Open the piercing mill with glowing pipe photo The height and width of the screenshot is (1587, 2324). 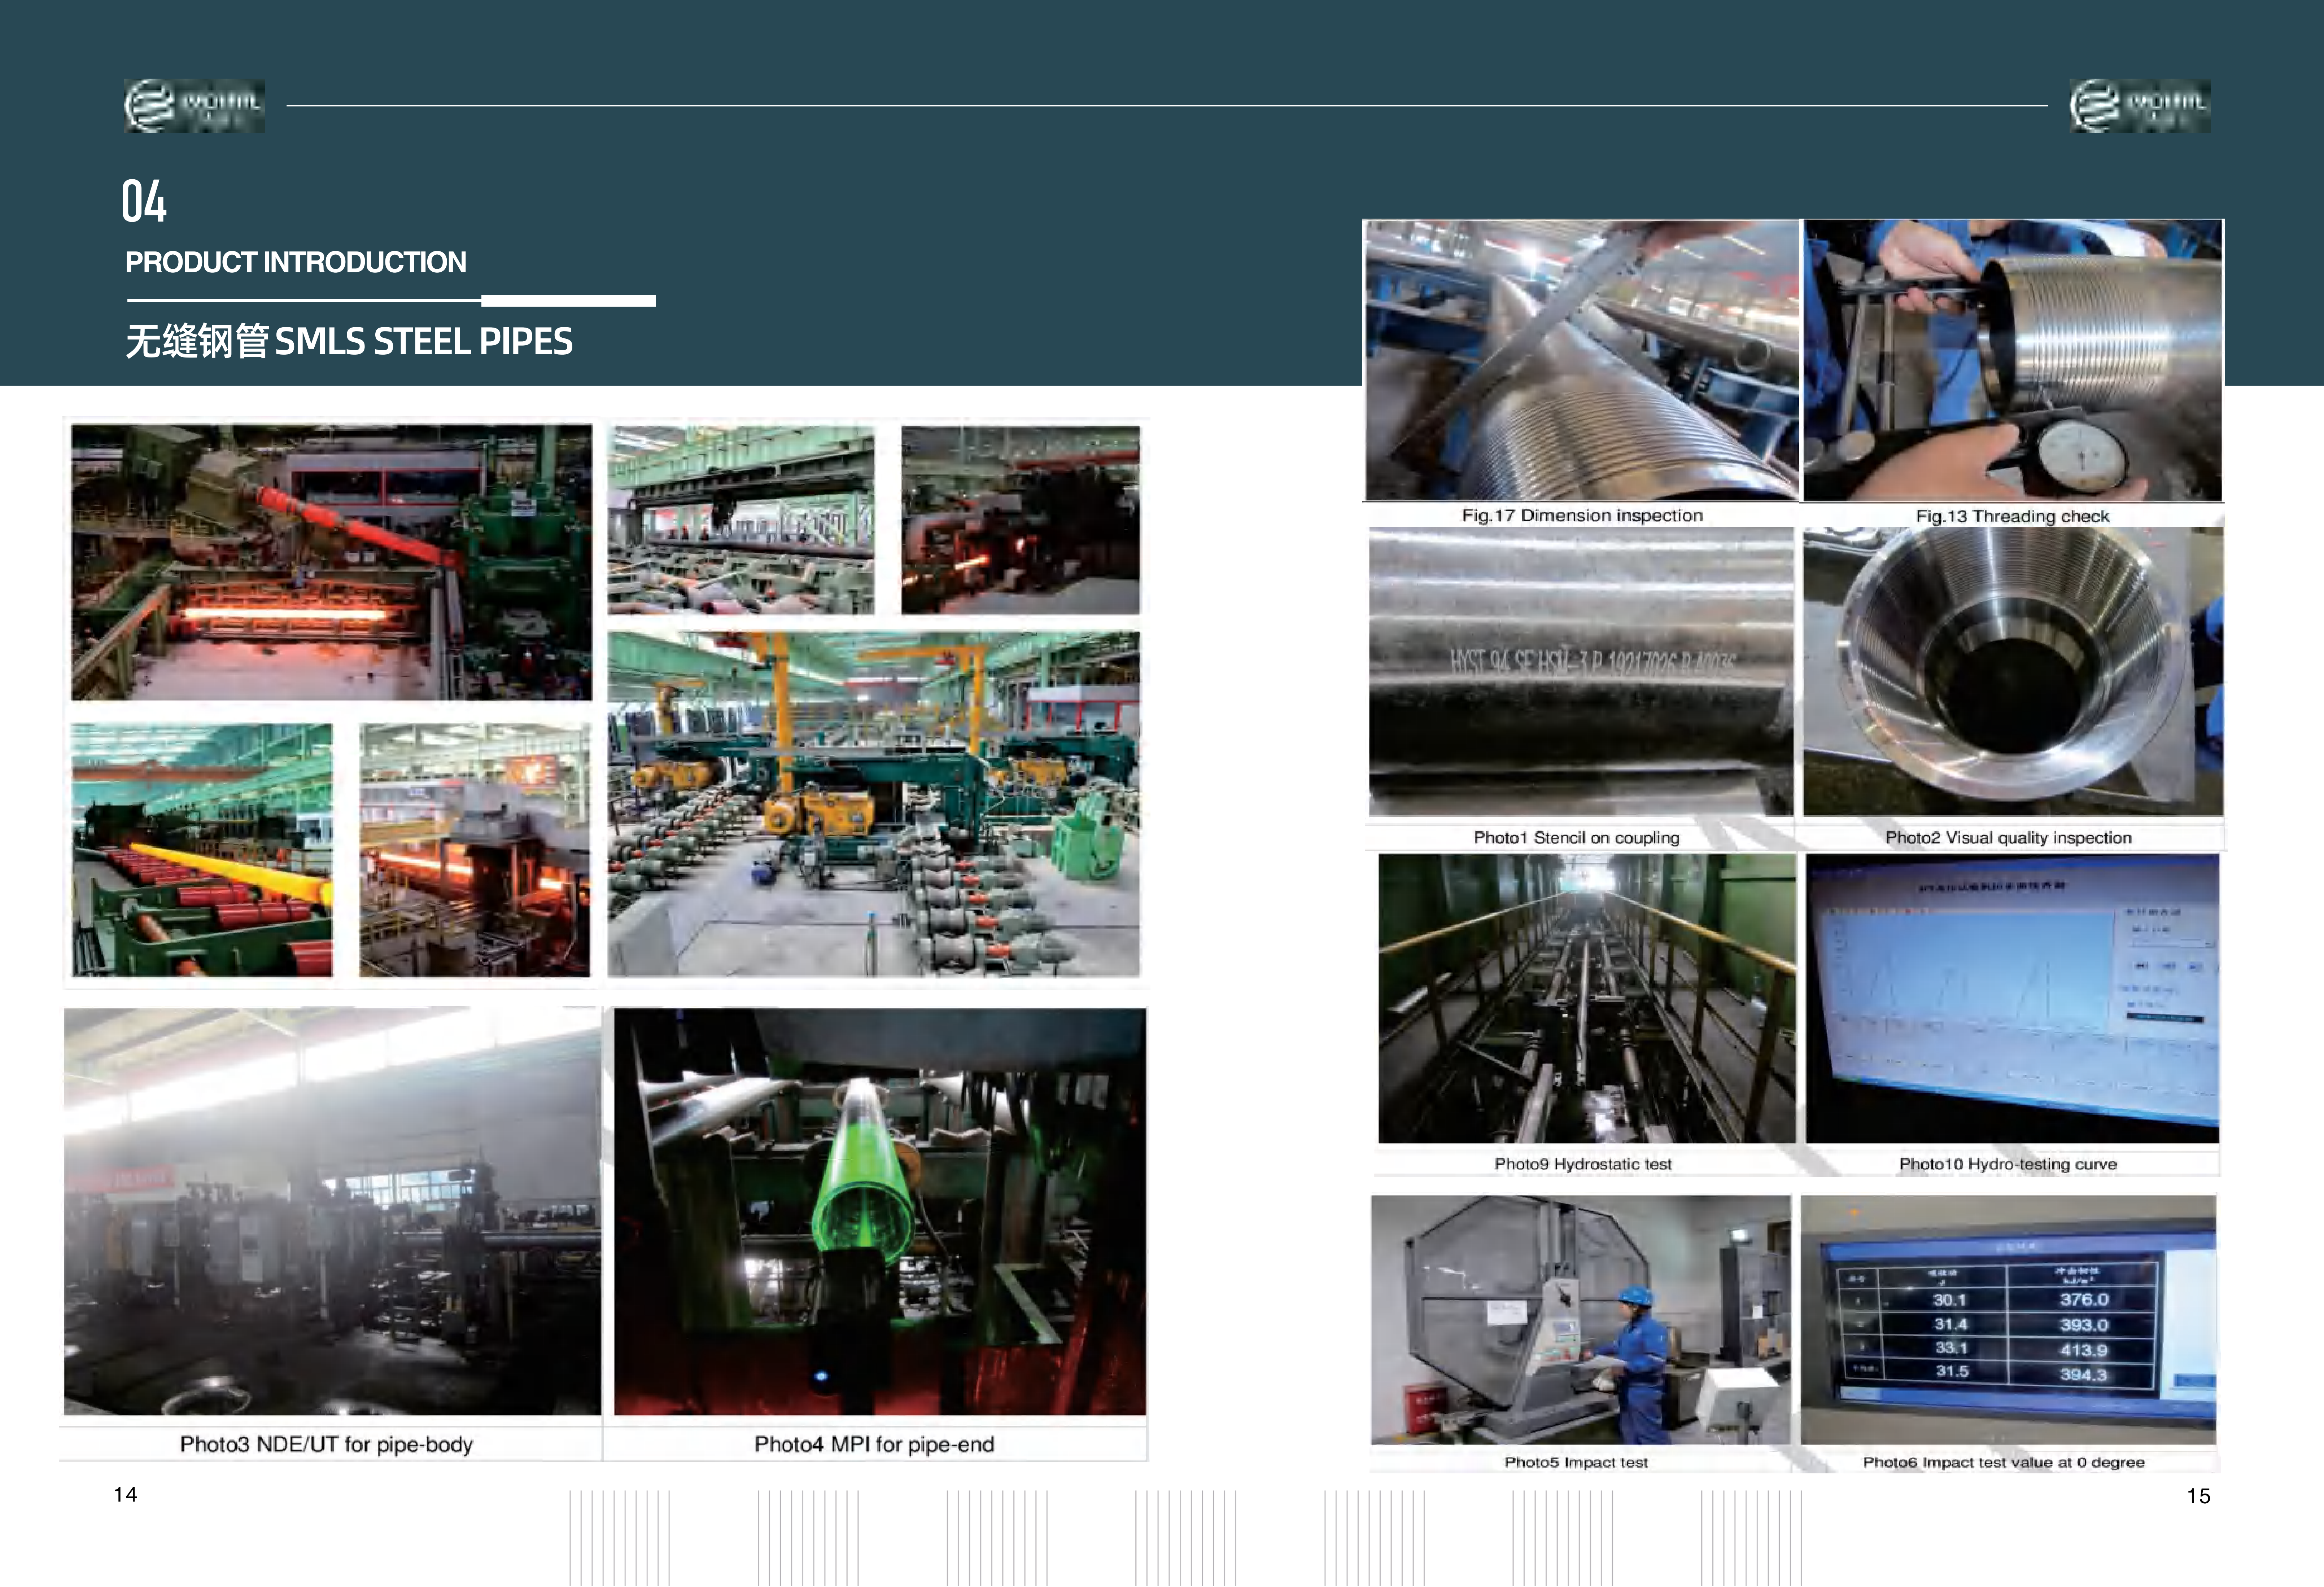pos(475,850)
